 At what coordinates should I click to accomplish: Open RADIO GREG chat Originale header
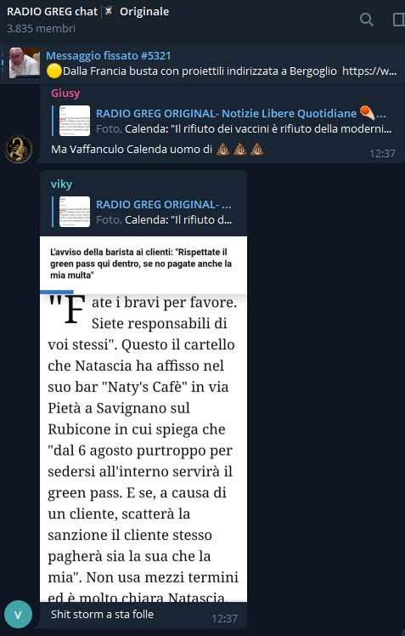coord(88,11)
